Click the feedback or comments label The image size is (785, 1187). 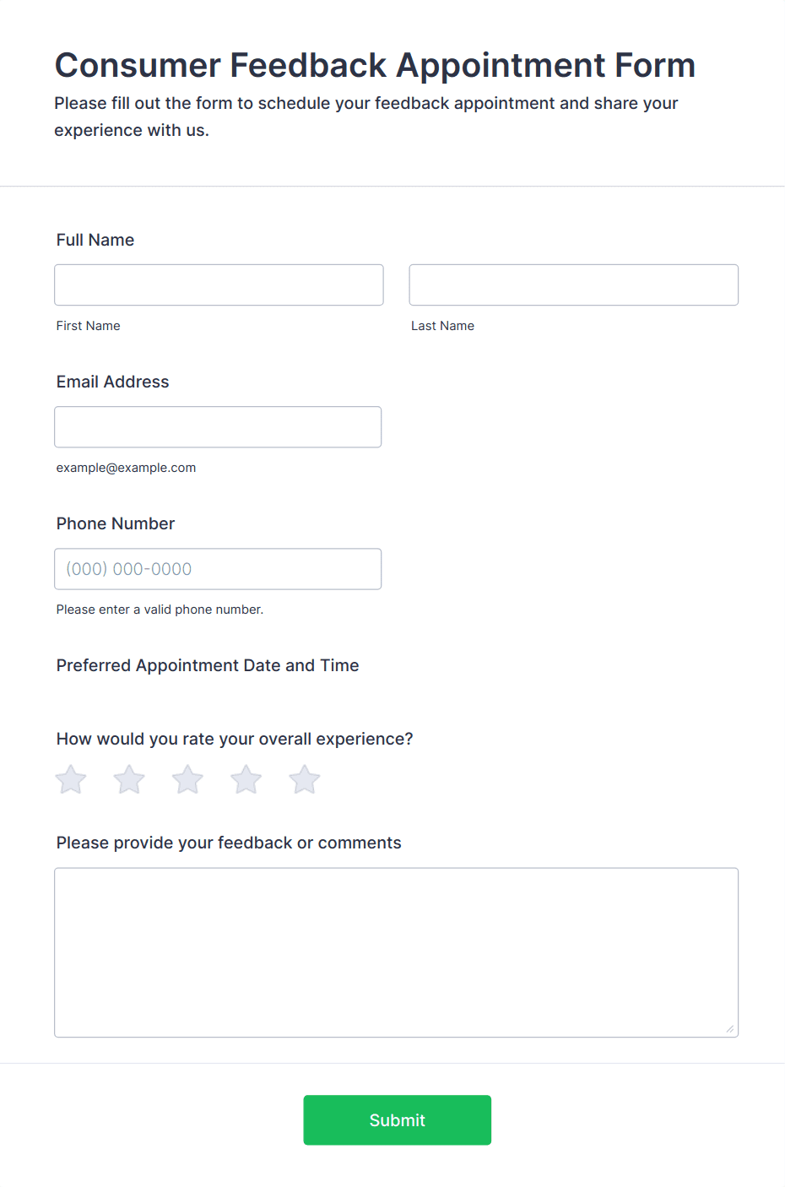[x=229, y=843]
